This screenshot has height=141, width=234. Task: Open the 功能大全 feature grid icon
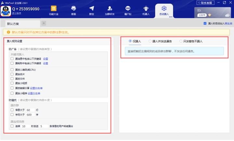pyautogui.click(x=54, y=8)
